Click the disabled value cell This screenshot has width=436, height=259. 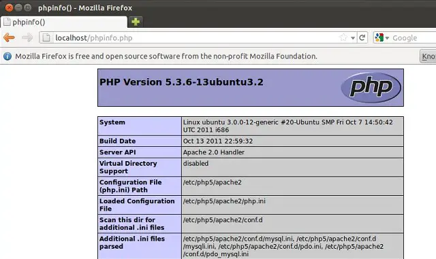click(292, 167)
